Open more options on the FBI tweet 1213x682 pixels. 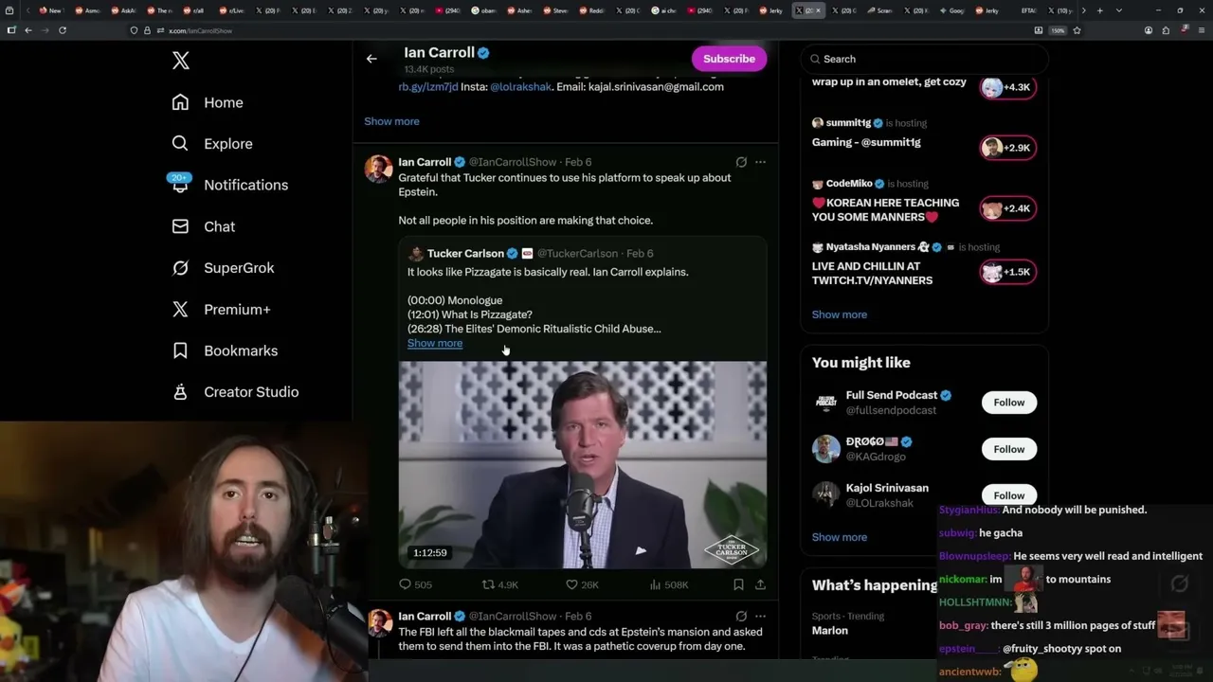coord(760,616)
